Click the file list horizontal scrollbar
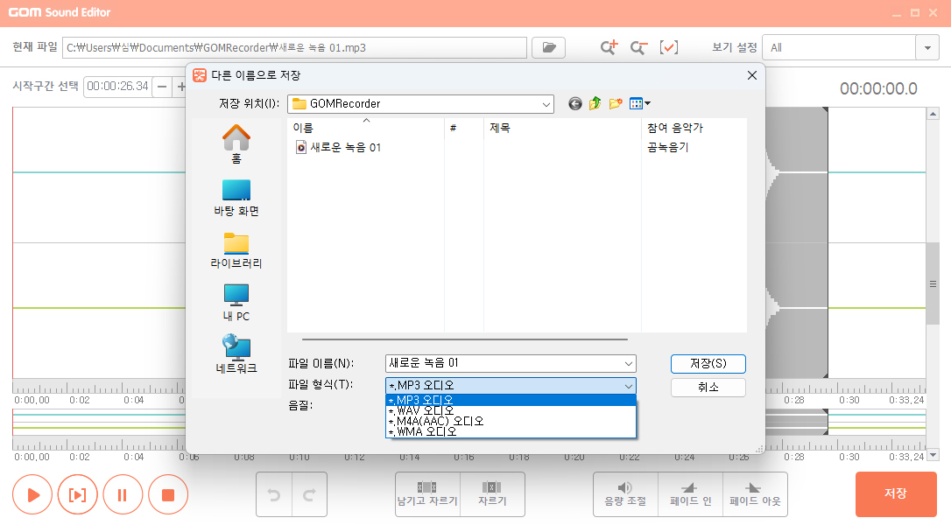 (x=465, y=339)
